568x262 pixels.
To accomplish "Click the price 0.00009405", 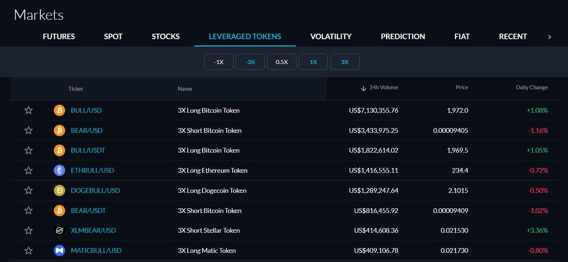I will tap(451, 130).
